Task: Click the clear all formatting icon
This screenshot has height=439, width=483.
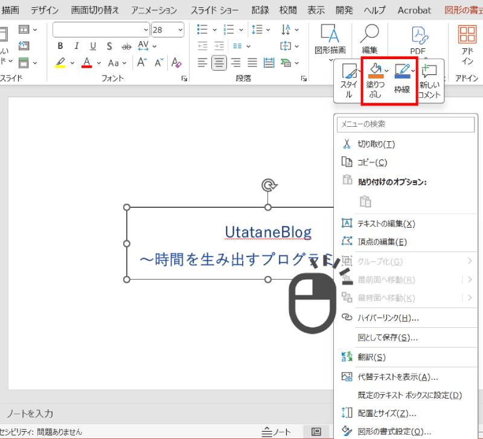Action: [176, 62]
